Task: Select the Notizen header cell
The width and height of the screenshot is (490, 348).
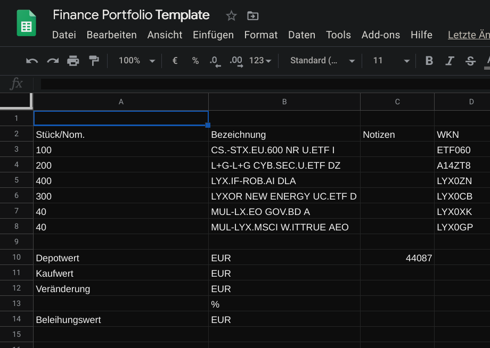Action: [x=397, y=135]
